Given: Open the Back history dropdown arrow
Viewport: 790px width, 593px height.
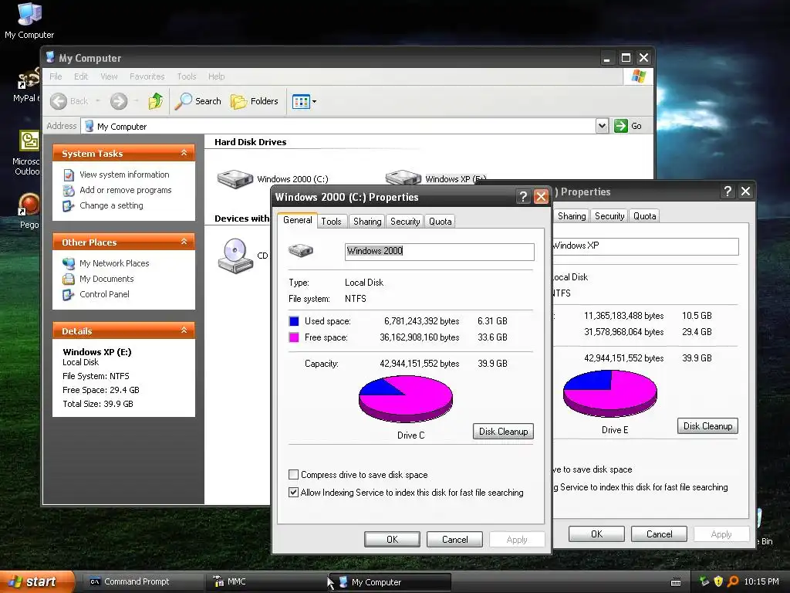Looking at the screenshot, I should pos(98,101).
